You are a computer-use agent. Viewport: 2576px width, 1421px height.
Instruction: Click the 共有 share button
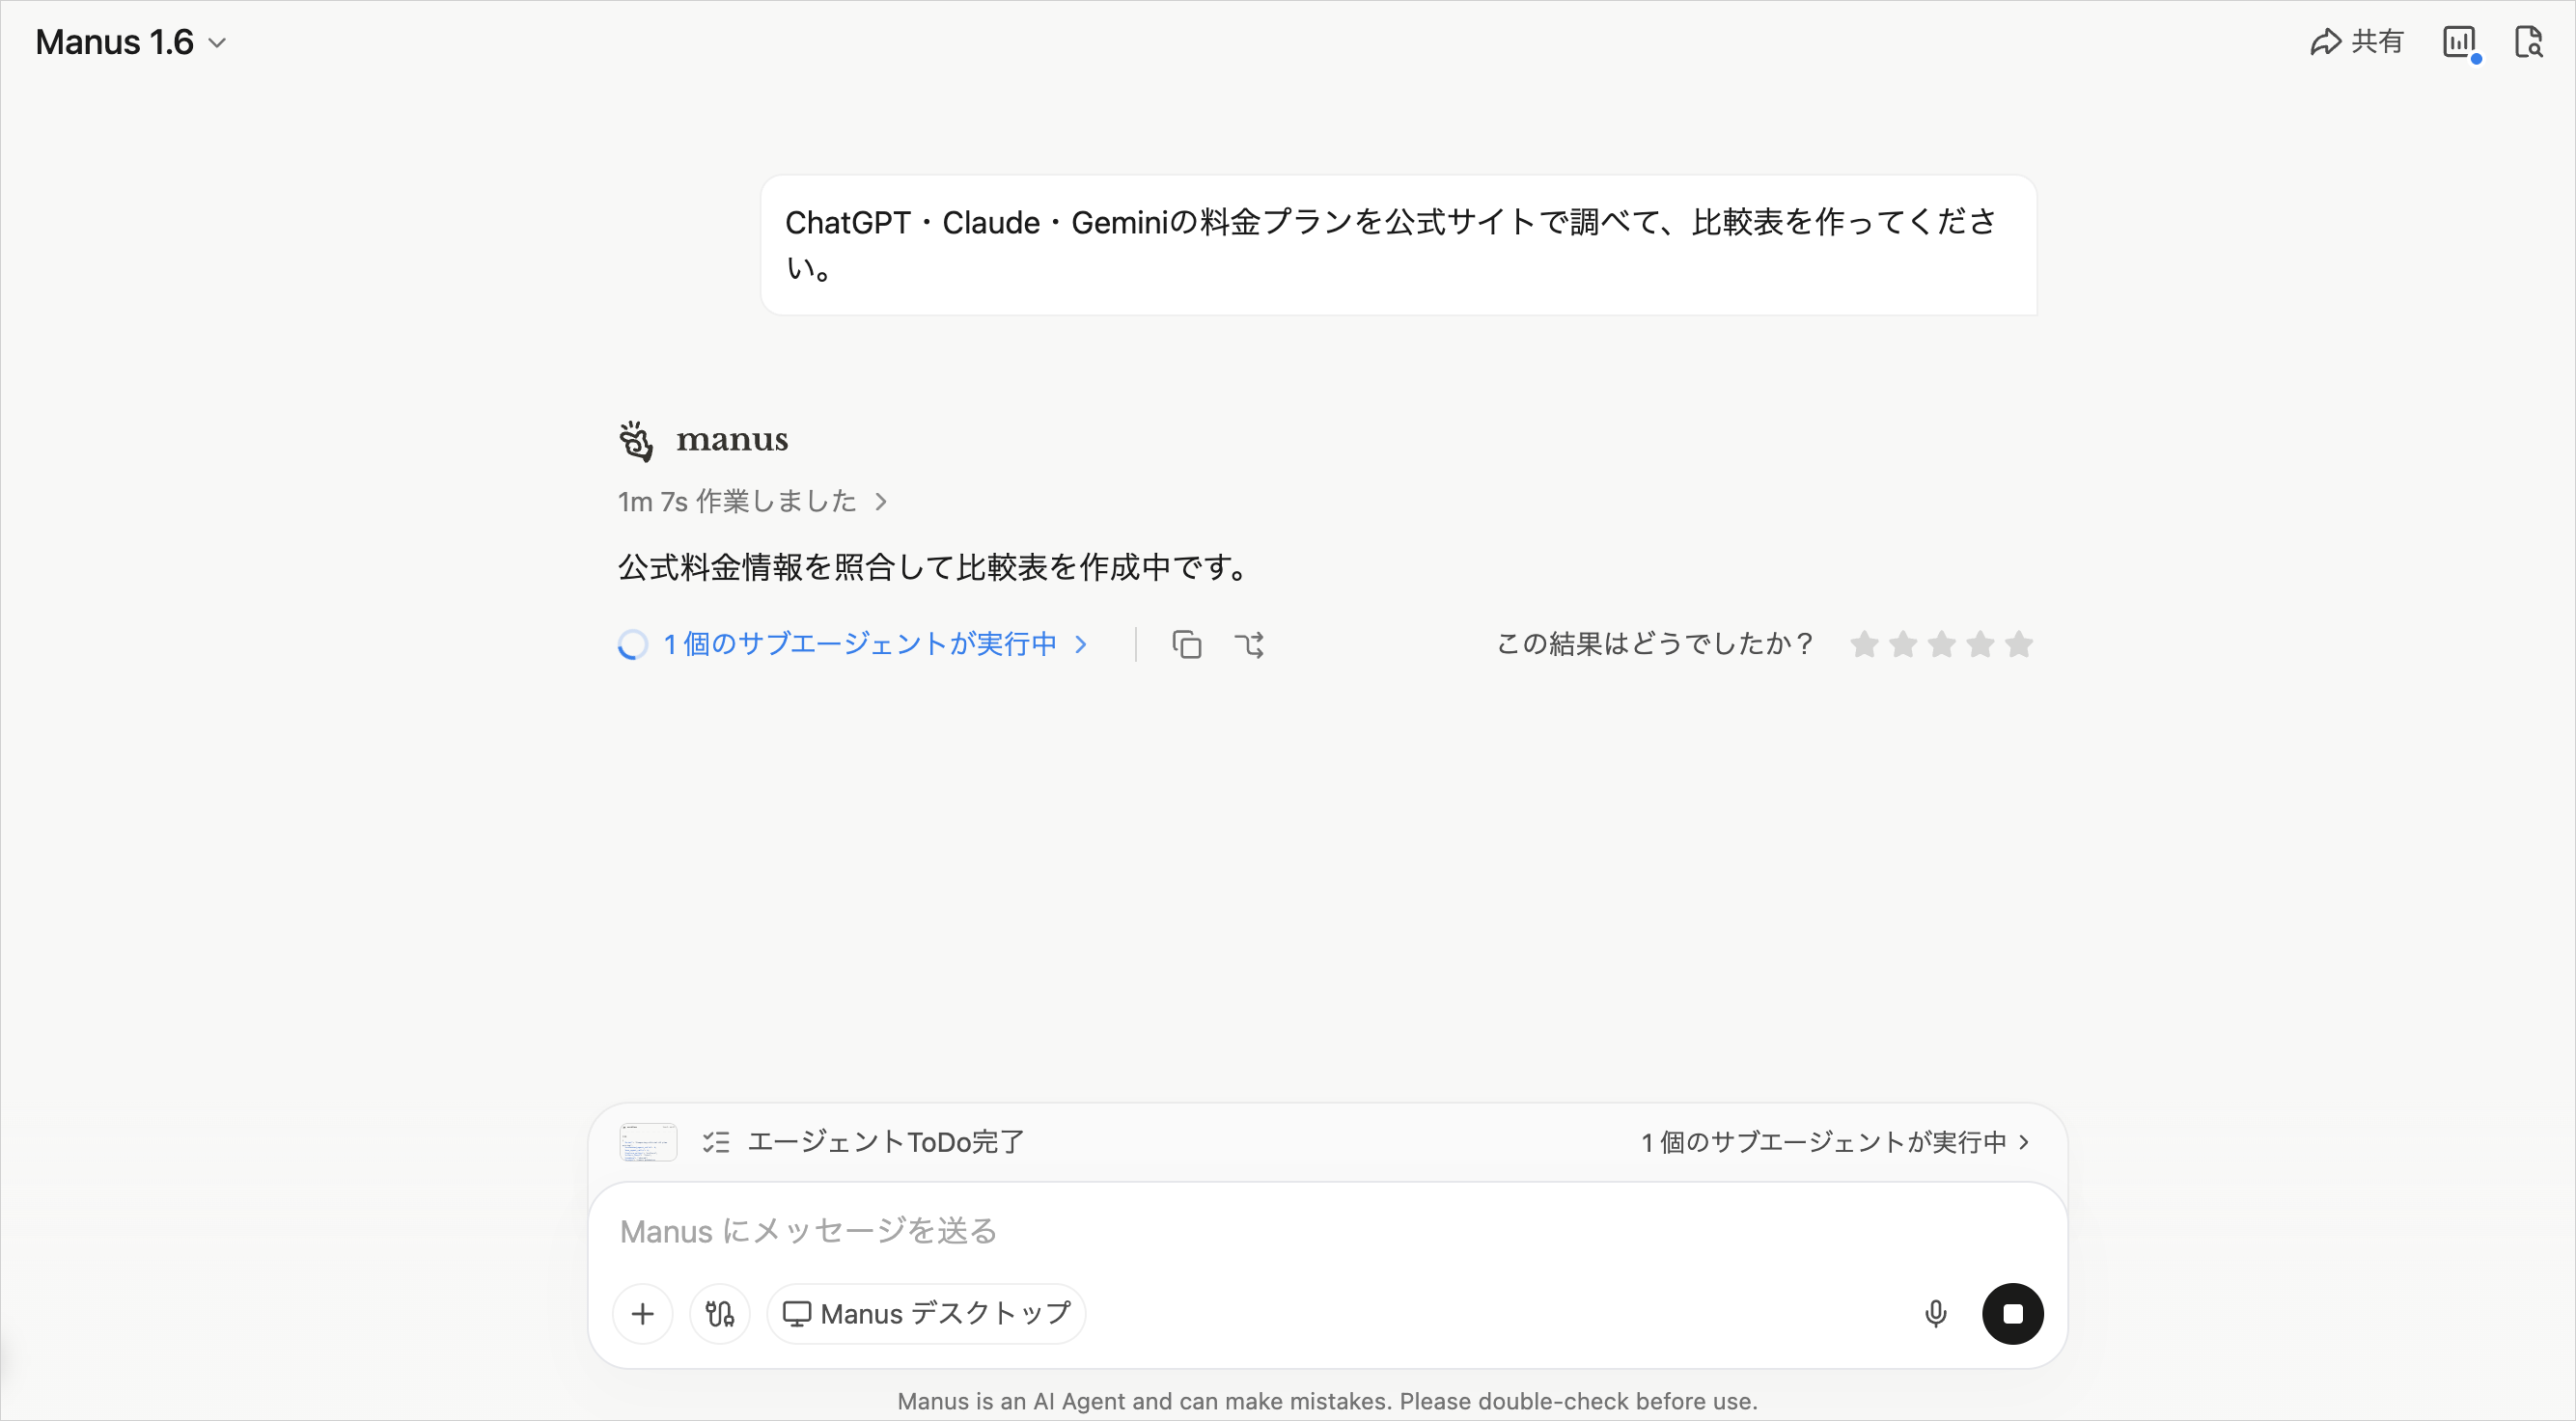2357,42
